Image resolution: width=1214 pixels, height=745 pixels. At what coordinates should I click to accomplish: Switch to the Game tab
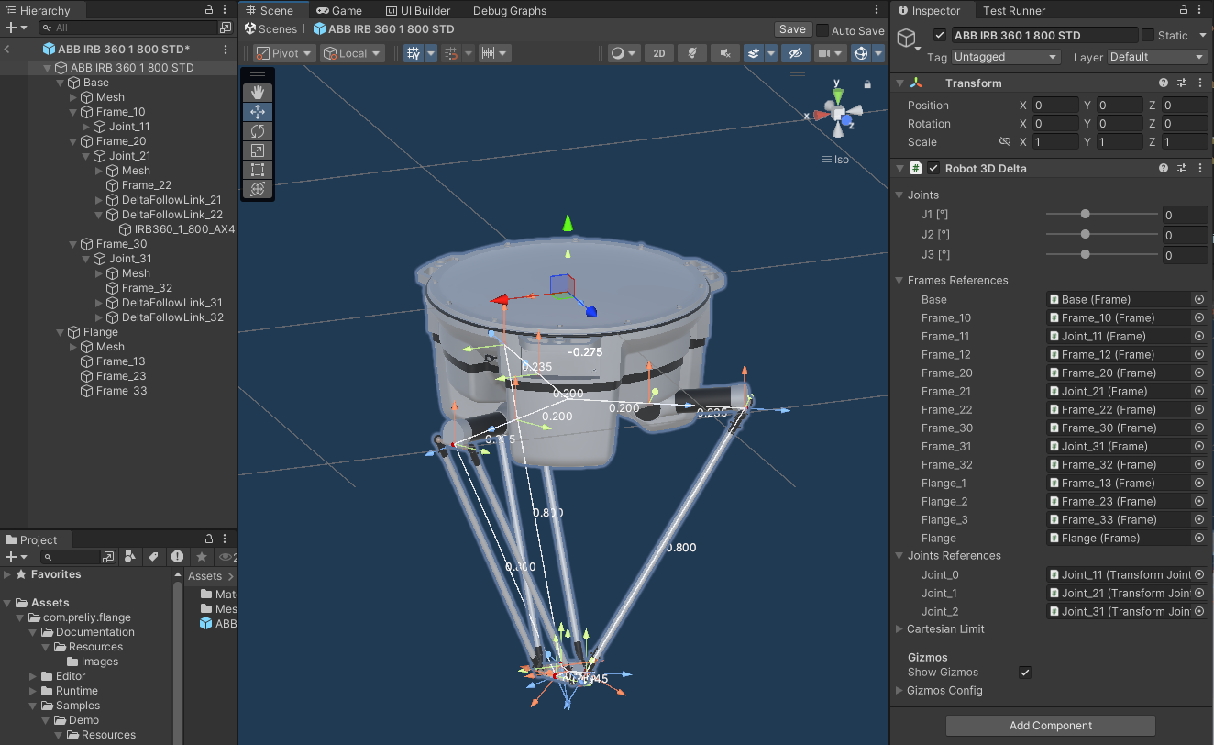coord(339,10)
